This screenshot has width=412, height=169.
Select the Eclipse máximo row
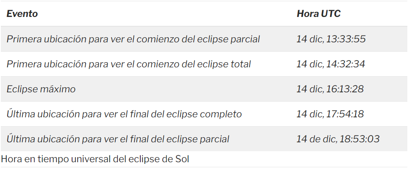pos(204,89)
